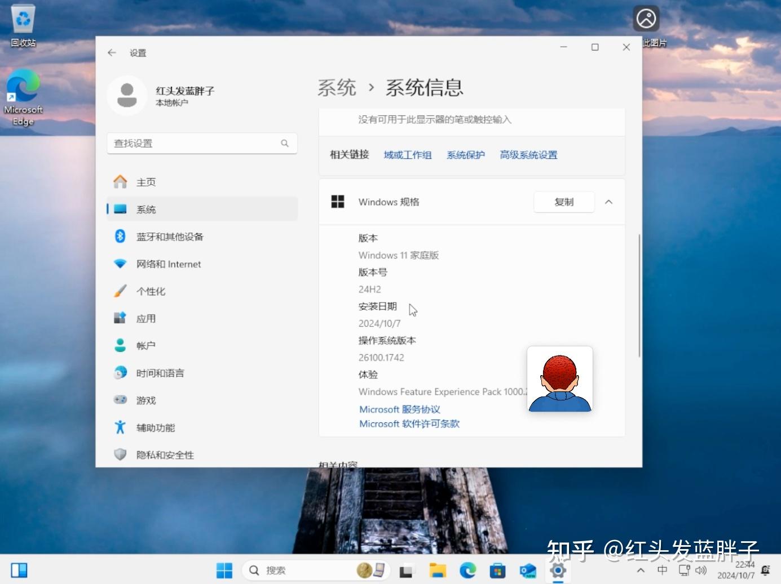781x584 pixels.
Task: Open the Microsoft 软件许可条款 link
Action: [x=409, y=423]
